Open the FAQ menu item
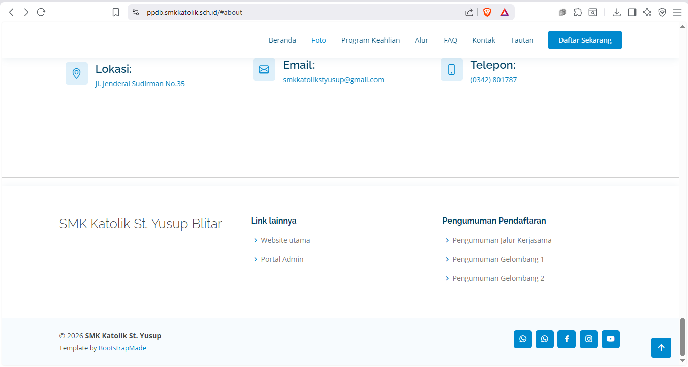This screenshot has width=688, height=367. pos(451,40)
